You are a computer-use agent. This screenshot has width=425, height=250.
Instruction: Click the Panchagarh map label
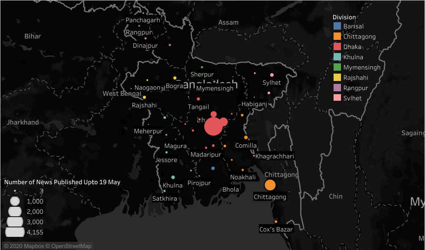point(143,20)
